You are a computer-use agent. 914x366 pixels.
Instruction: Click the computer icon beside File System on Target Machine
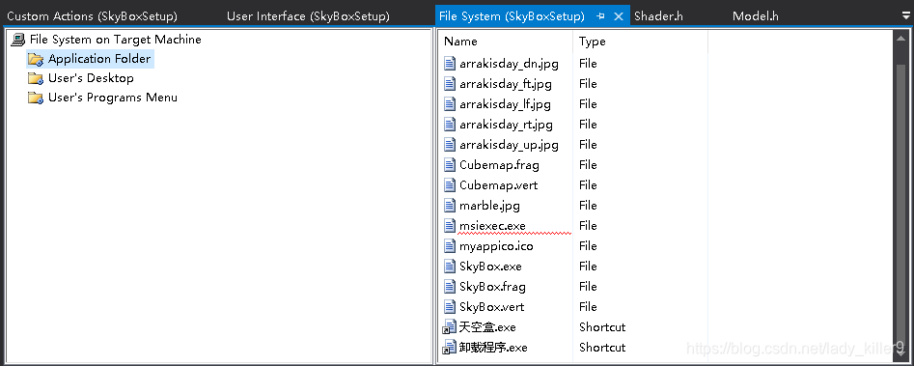pos(18,40)
